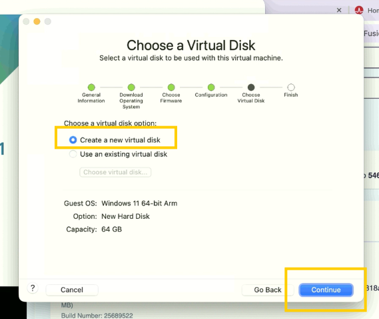The width and height of the screenshot is (379, 319).
Task: Close the background browser tab with X
Action: coord(339,10)
